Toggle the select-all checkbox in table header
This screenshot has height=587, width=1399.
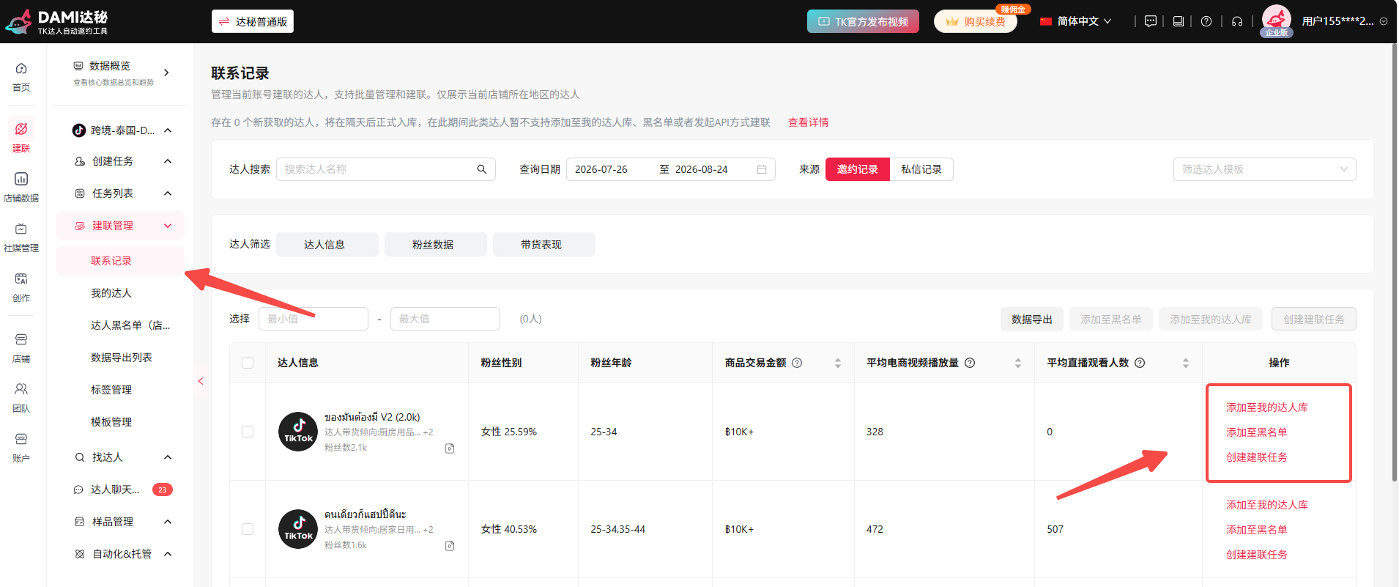coord(248,363)
